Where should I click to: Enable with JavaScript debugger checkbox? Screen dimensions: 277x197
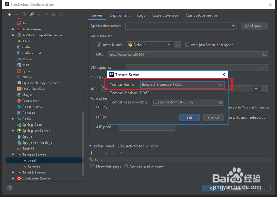pos(187,45)
